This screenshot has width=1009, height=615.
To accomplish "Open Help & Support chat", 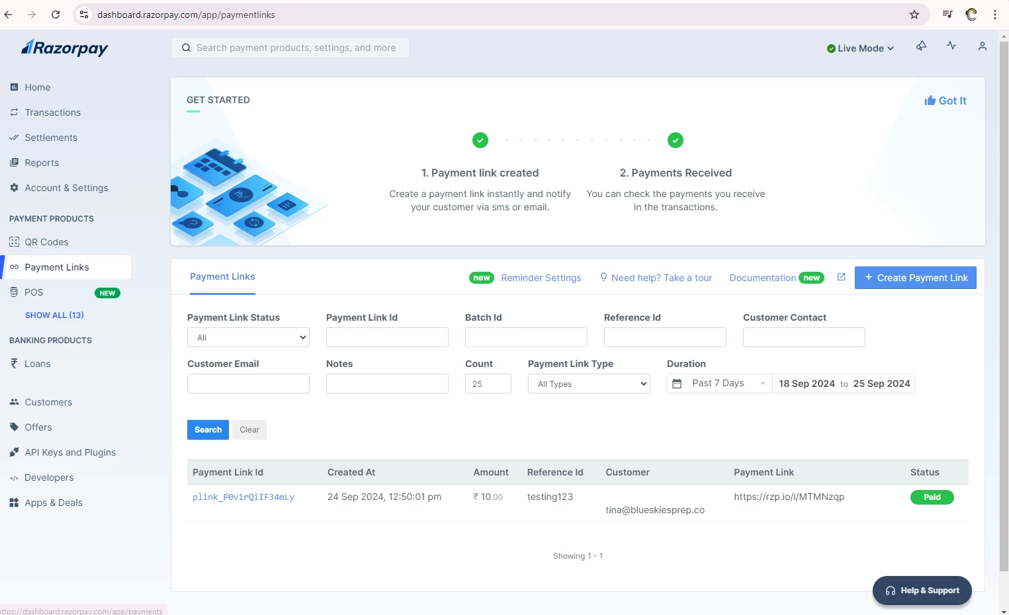I will pyautogui.click(x=922, y=591).
